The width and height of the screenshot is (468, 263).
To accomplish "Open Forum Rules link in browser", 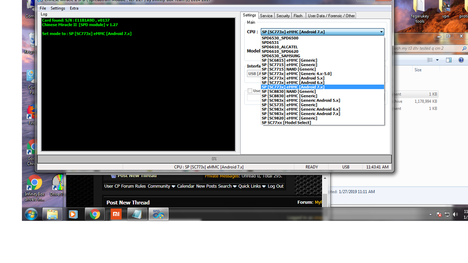I will (x=133, y=186).
